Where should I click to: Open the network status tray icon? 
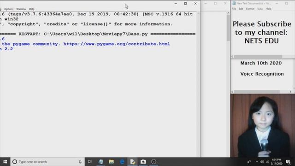[267, 162]
